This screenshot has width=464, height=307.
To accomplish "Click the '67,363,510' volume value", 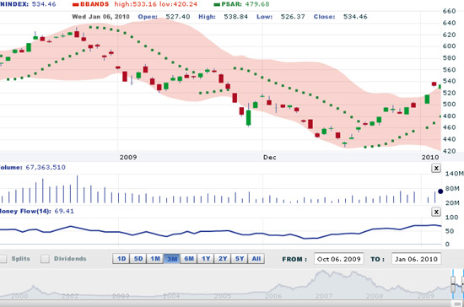I will tap(46, 167).
